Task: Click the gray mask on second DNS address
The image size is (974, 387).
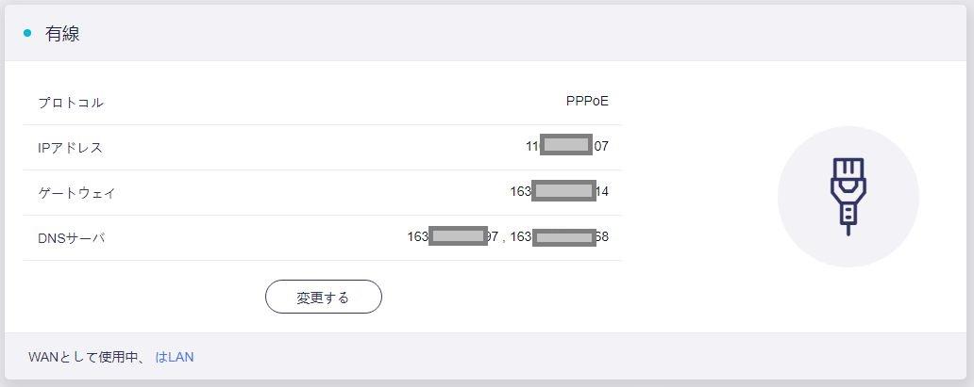Action: [x=563, y=236]
